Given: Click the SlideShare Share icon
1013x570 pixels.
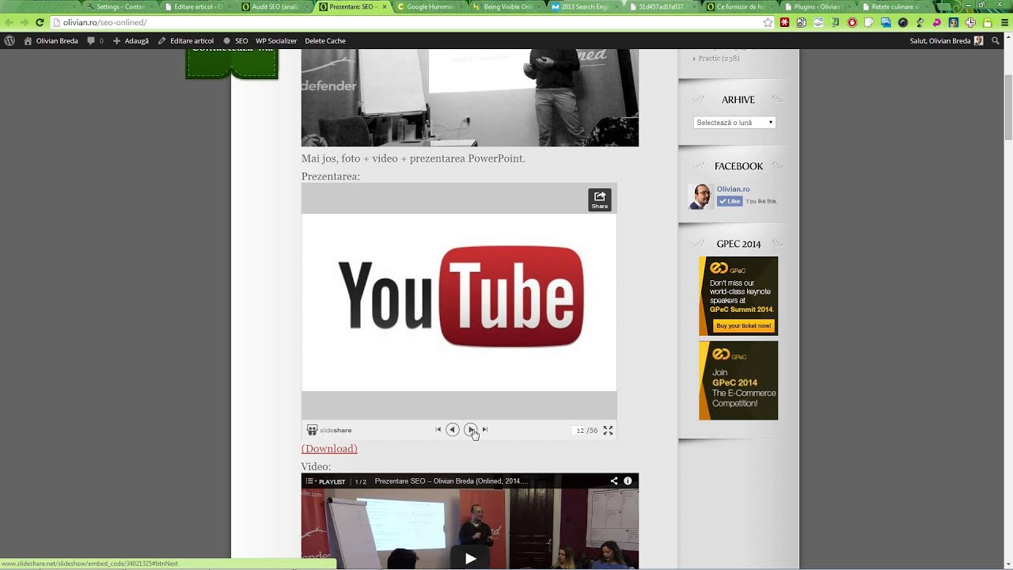Looking at the screenshot, I should [600, 199].
